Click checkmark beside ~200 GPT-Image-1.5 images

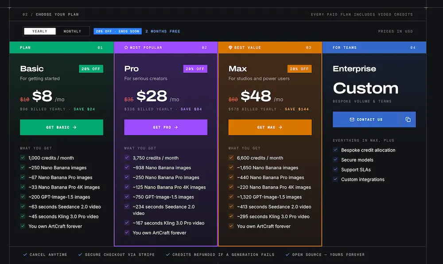coord(23,197)
